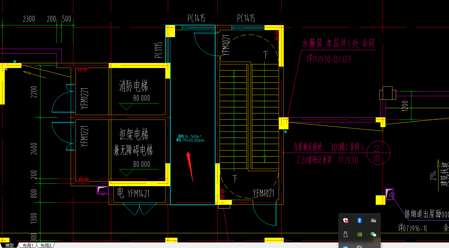Open the NVIDIA tray icon
Viewport: 449px width, 248px height.
point(360,234)
